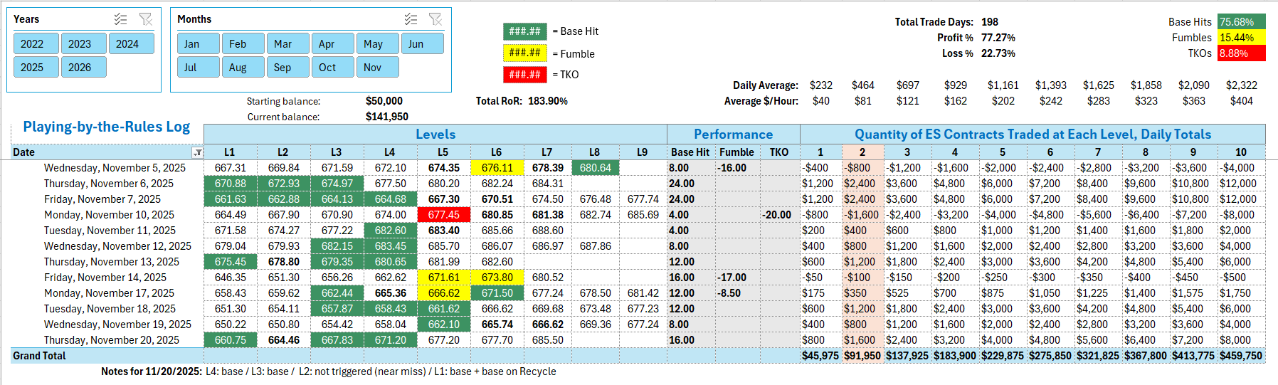Select the Performance header cell

tap(733, 134)
